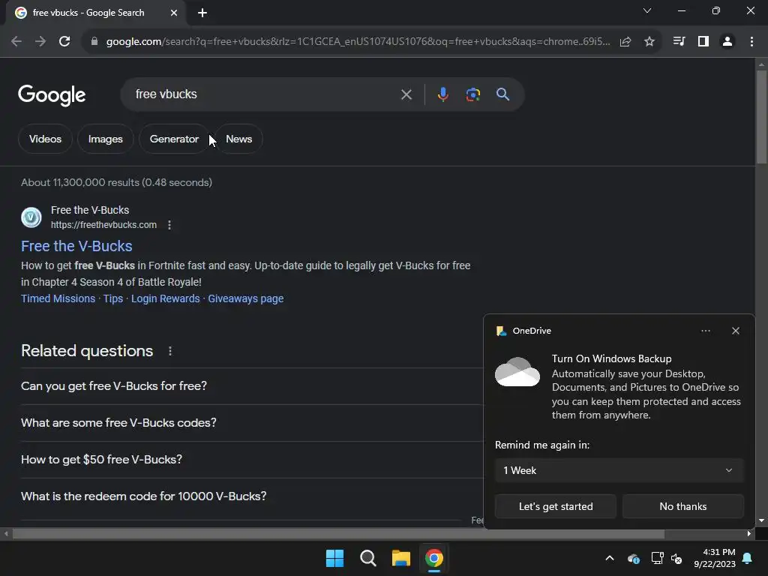Click the Free the V-Bucks site favicon
This screenshot has width=768, height=576.
coord(31,217)
